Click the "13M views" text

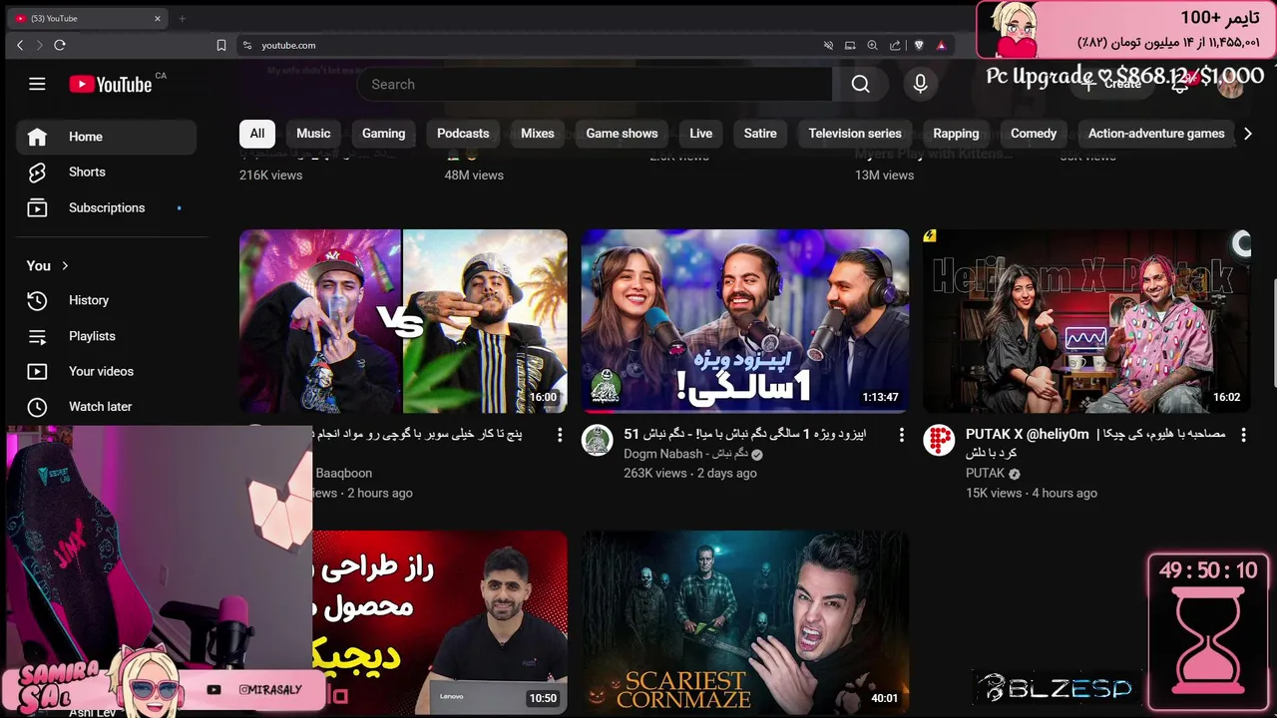coord(884,175)
